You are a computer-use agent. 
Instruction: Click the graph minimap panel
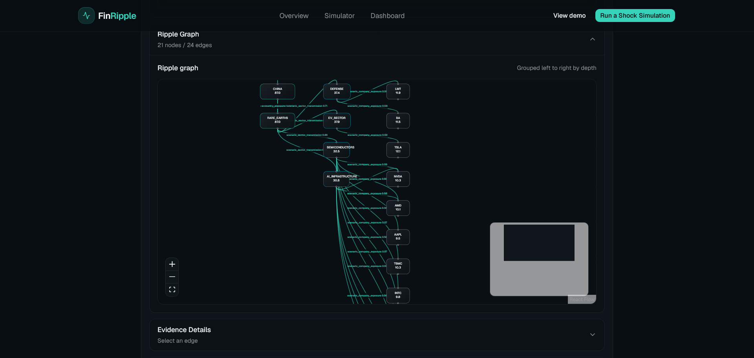pyautogui.click(x=539, y=259)
